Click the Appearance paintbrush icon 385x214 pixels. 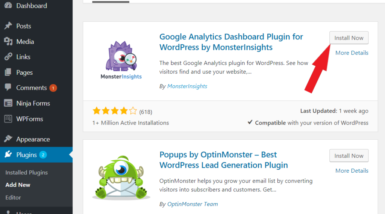point(8,139)
